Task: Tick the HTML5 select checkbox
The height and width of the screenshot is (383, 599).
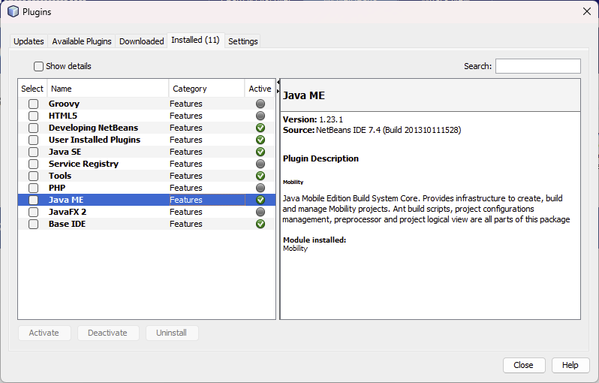Action: (33, 116)
